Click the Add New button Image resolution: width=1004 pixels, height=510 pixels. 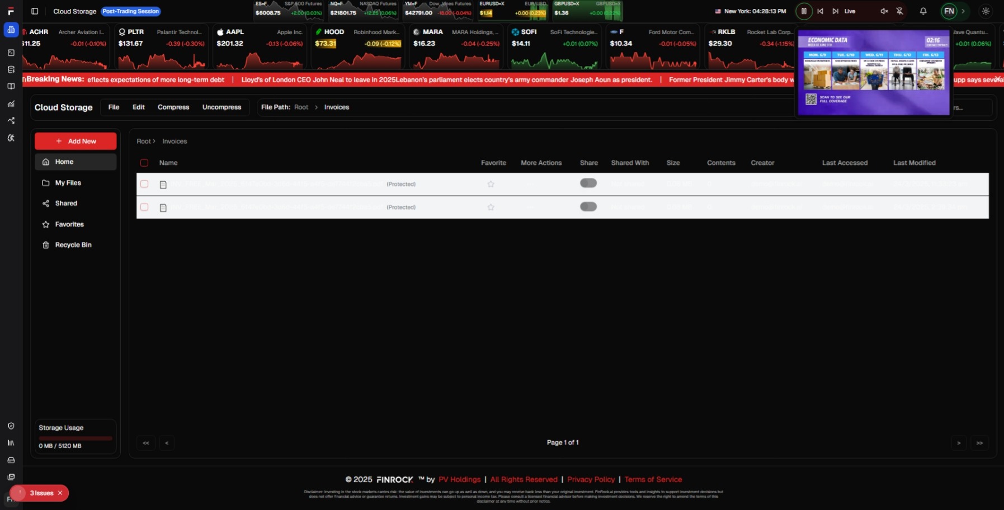point(76,141)
